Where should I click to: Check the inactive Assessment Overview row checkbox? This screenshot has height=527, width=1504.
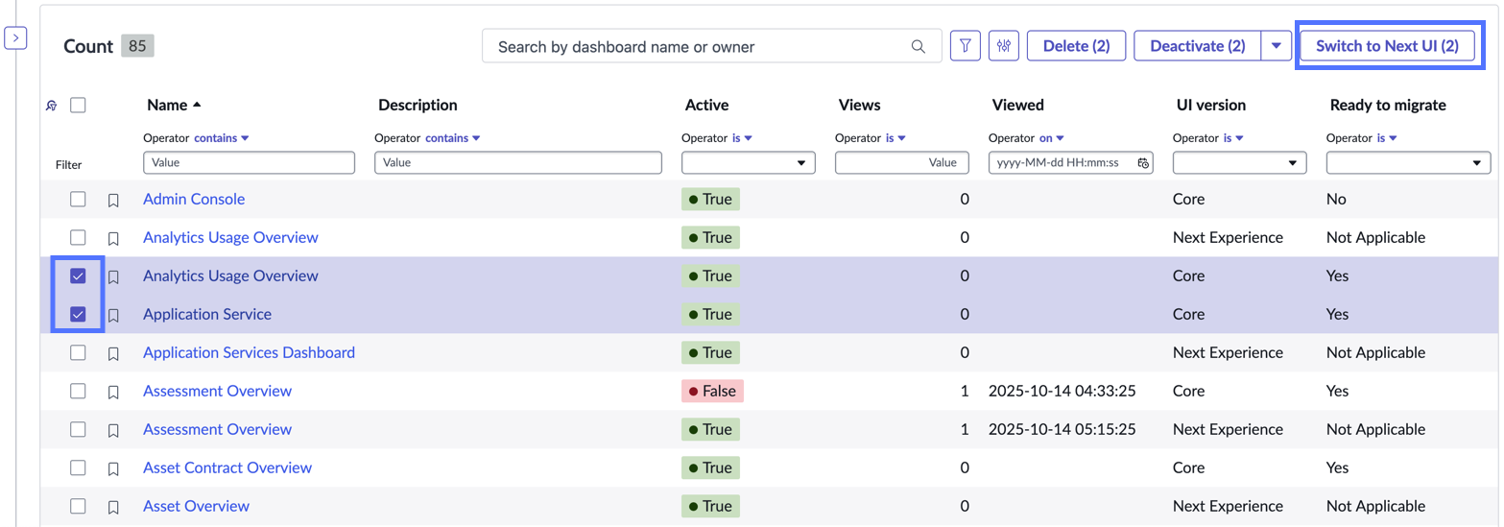coord(79,391)
